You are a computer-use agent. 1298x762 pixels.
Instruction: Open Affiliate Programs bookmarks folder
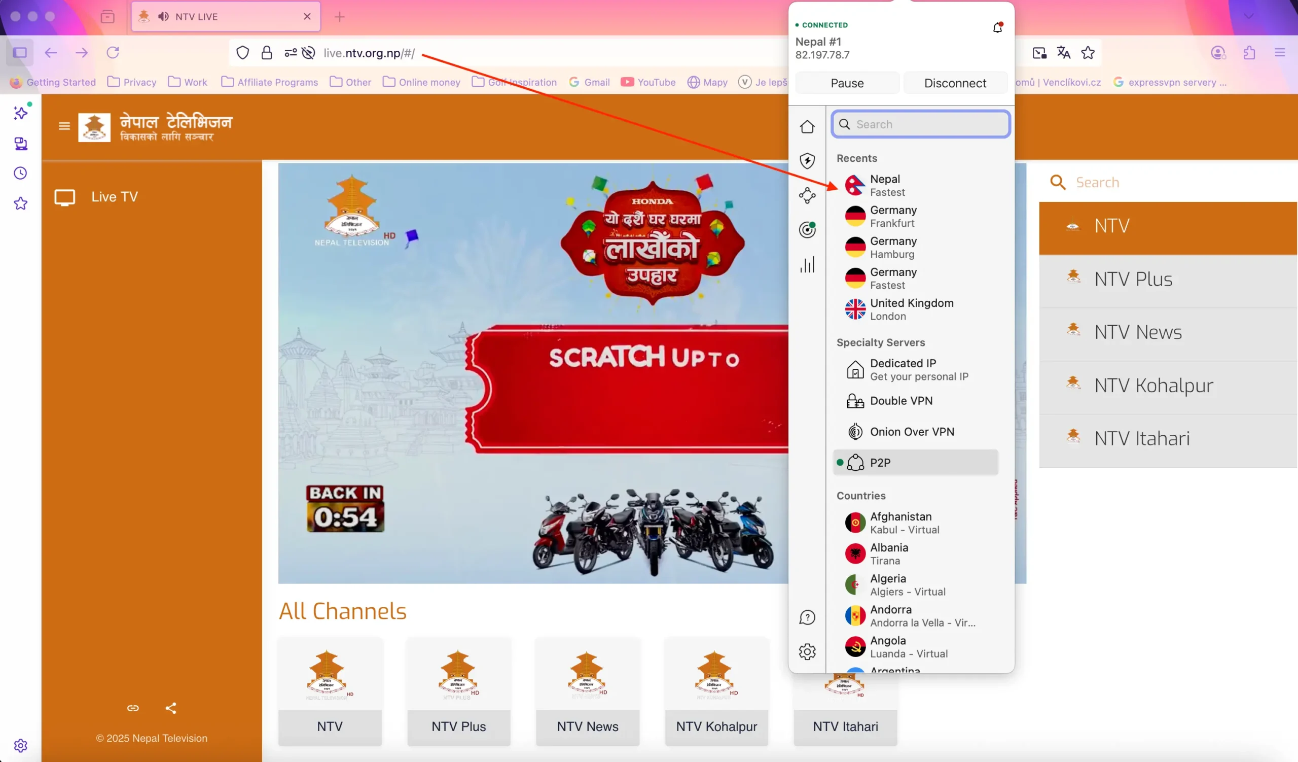(x=269, y=82)
